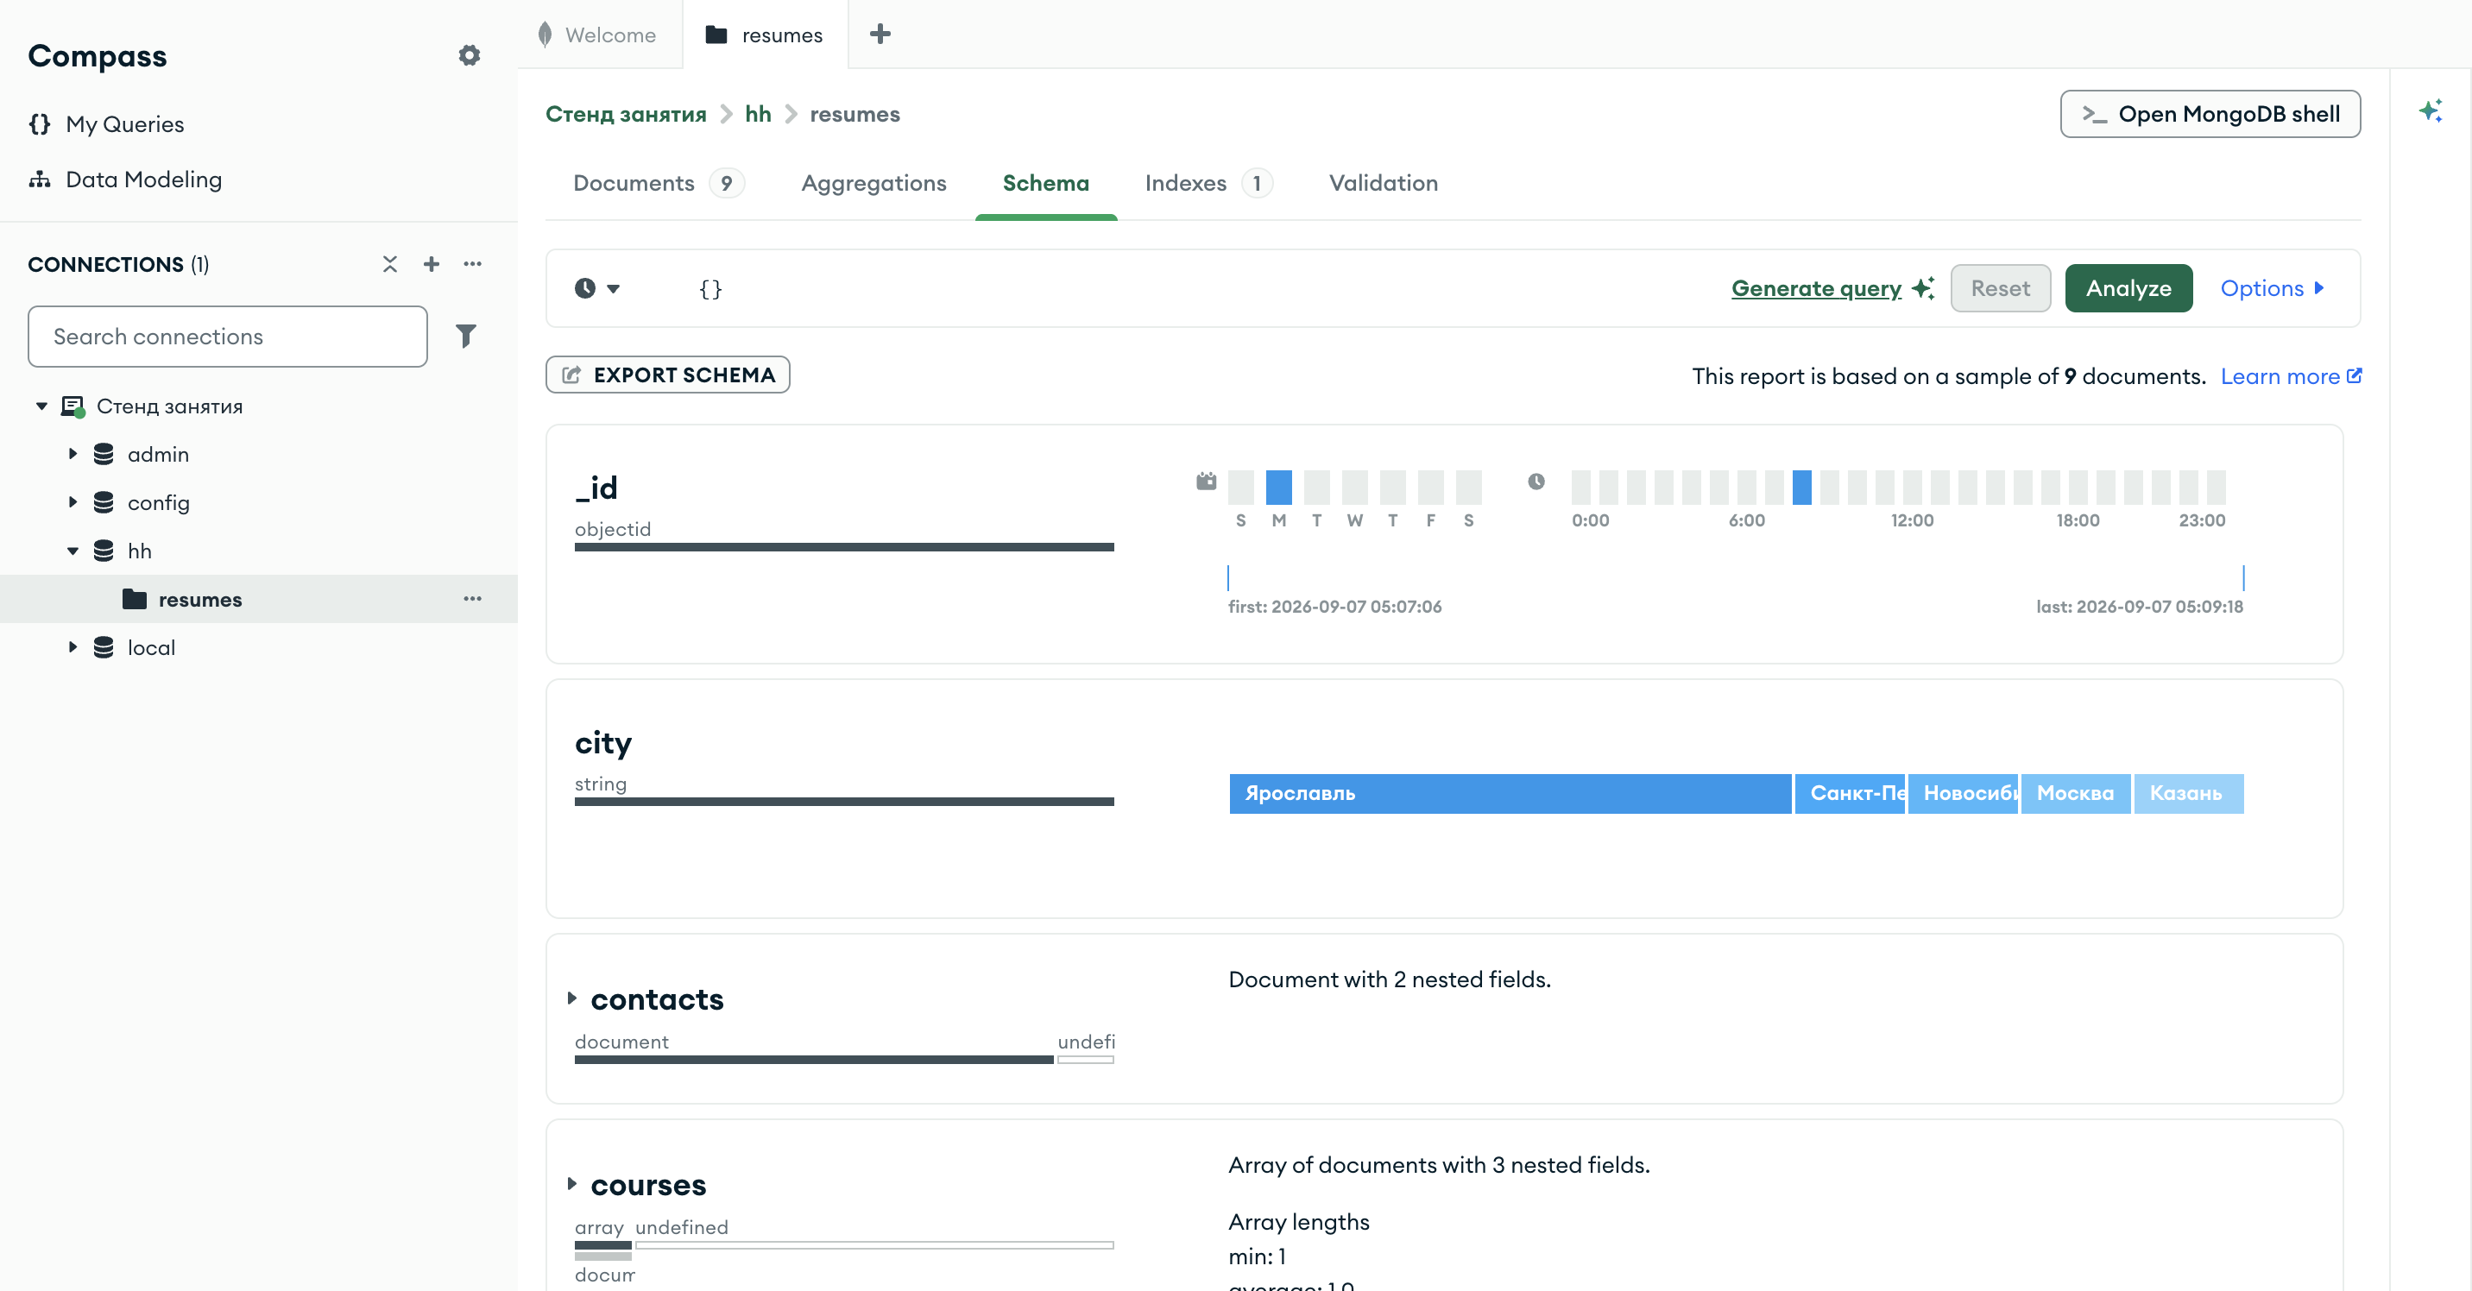Open new tab with plus icon
The height and width of the screenshot is (1291, 2472).
click(x=880, y=35)
